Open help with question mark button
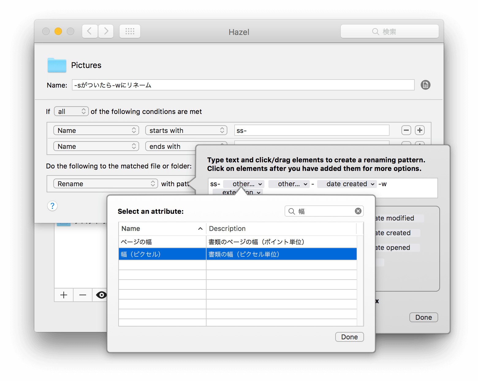The image size is (478, 381). (52, 206)
